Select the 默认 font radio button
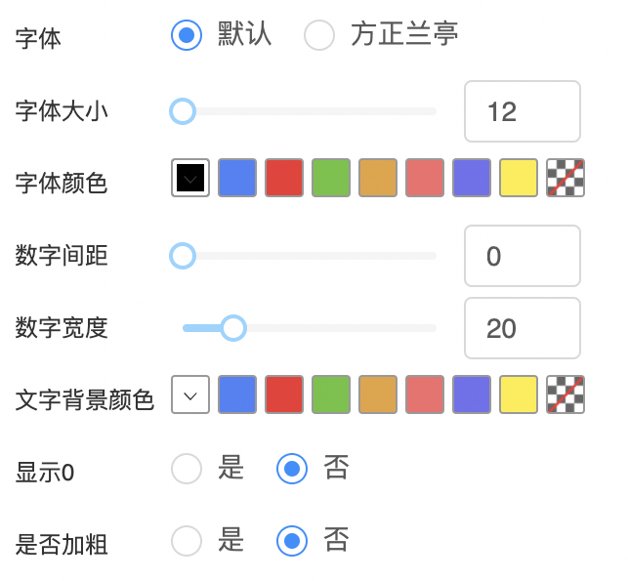The image size is (628, 581). 186,36
